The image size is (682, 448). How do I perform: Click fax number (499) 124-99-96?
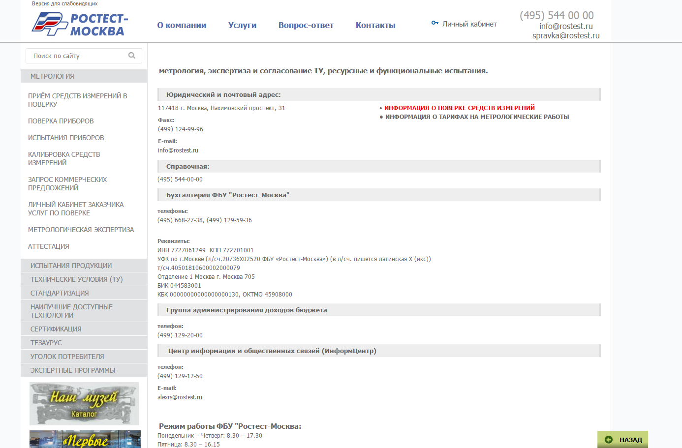(181, 129)
